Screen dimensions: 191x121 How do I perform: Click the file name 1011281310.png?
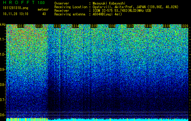coord(16,8)
